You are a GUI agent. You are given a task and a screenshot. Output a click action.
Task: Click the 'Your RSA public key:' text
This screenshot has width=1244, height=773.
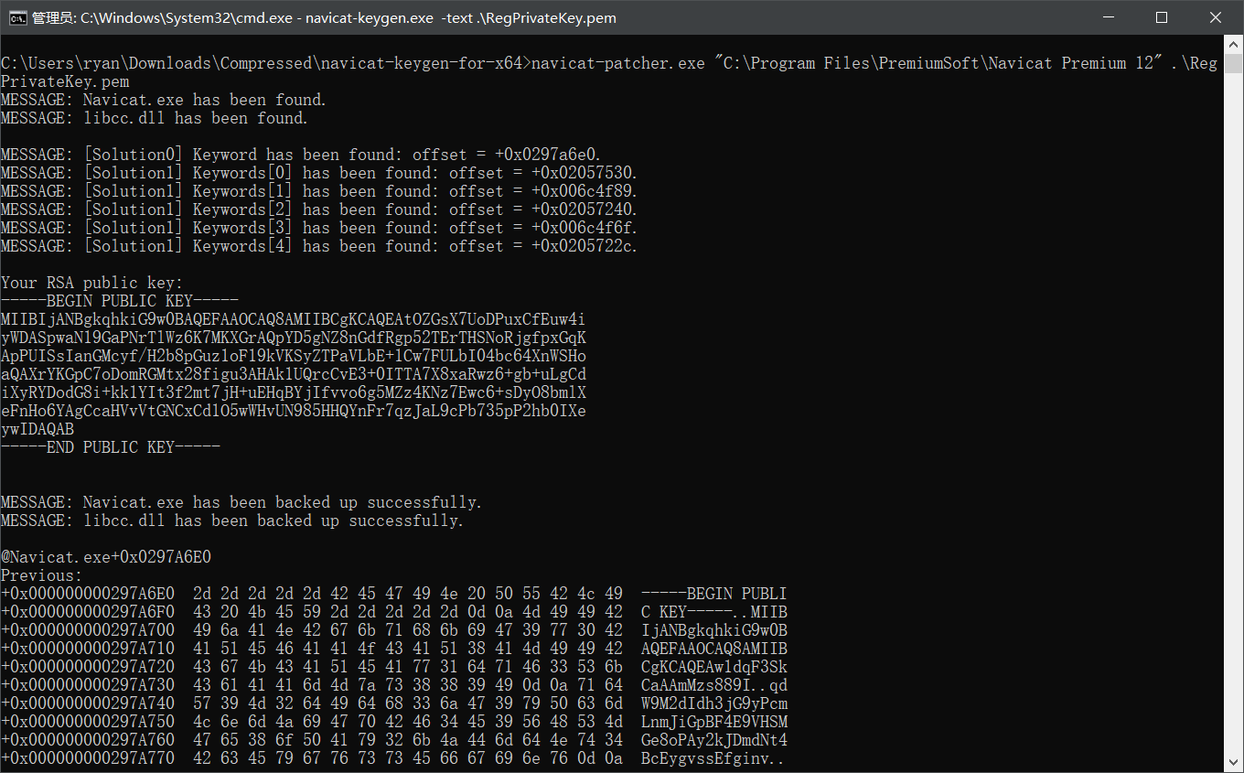click(x=91, y=283)
